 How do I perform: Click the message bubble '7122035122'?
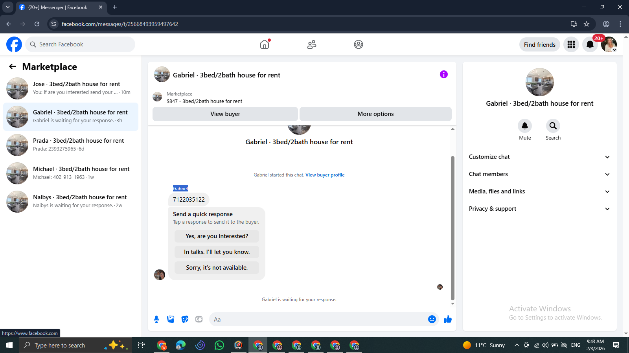click(x=189, y=200)
